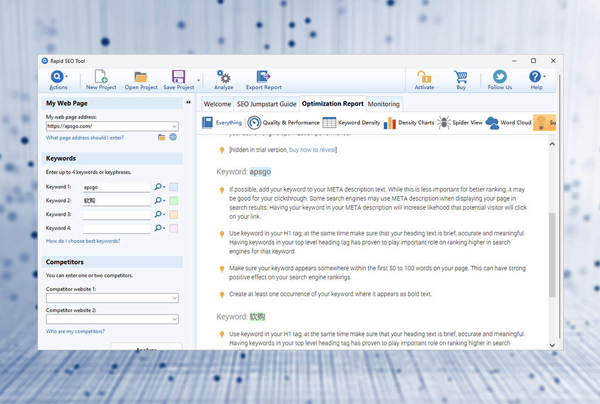The width and height of the screenshot is (600, 404).
Task: Open the Spider View
Action: click(x=460, y=122)
